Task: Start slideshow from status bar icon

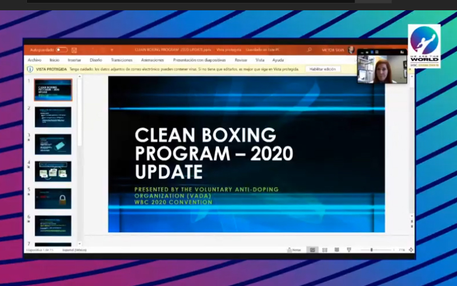Action: (348, 250)
